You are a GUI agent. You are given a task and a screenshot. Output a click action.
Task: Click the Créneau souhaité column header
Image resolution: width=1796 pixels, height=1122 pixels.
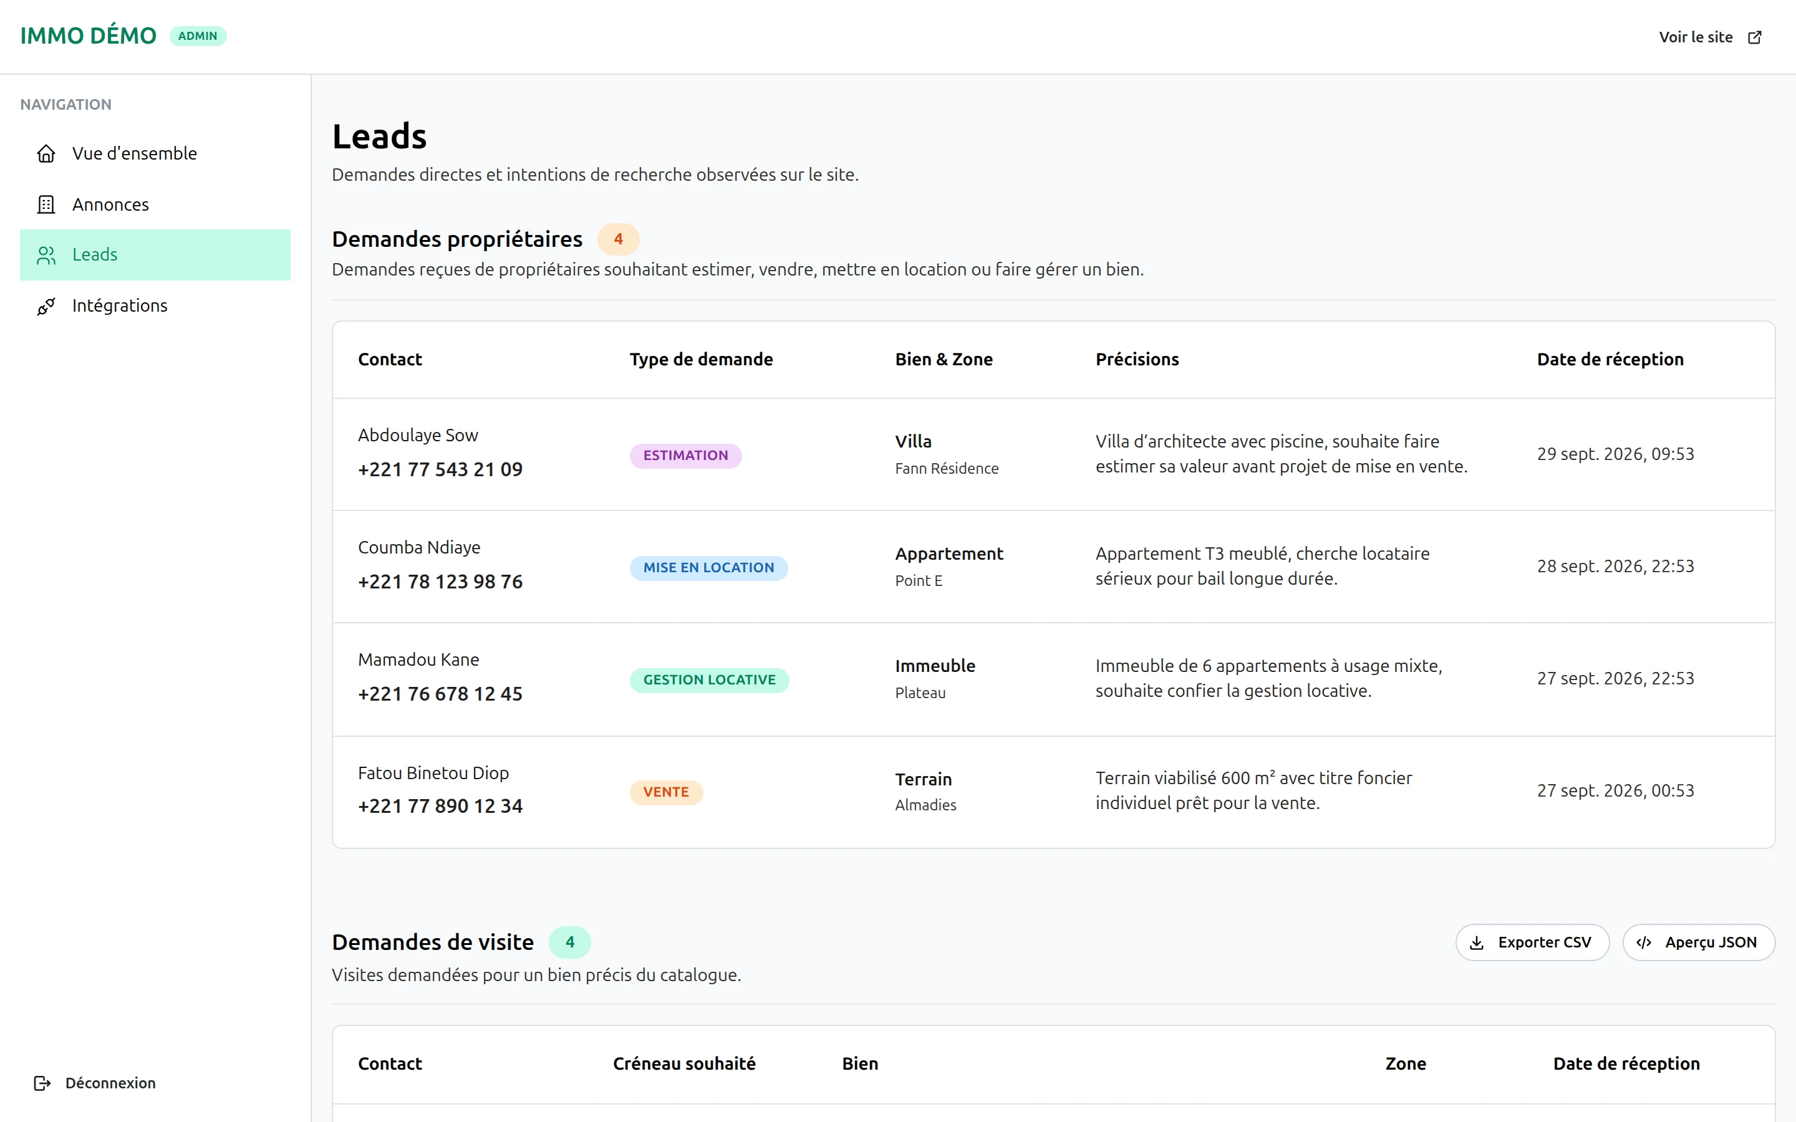point(684,1064)
